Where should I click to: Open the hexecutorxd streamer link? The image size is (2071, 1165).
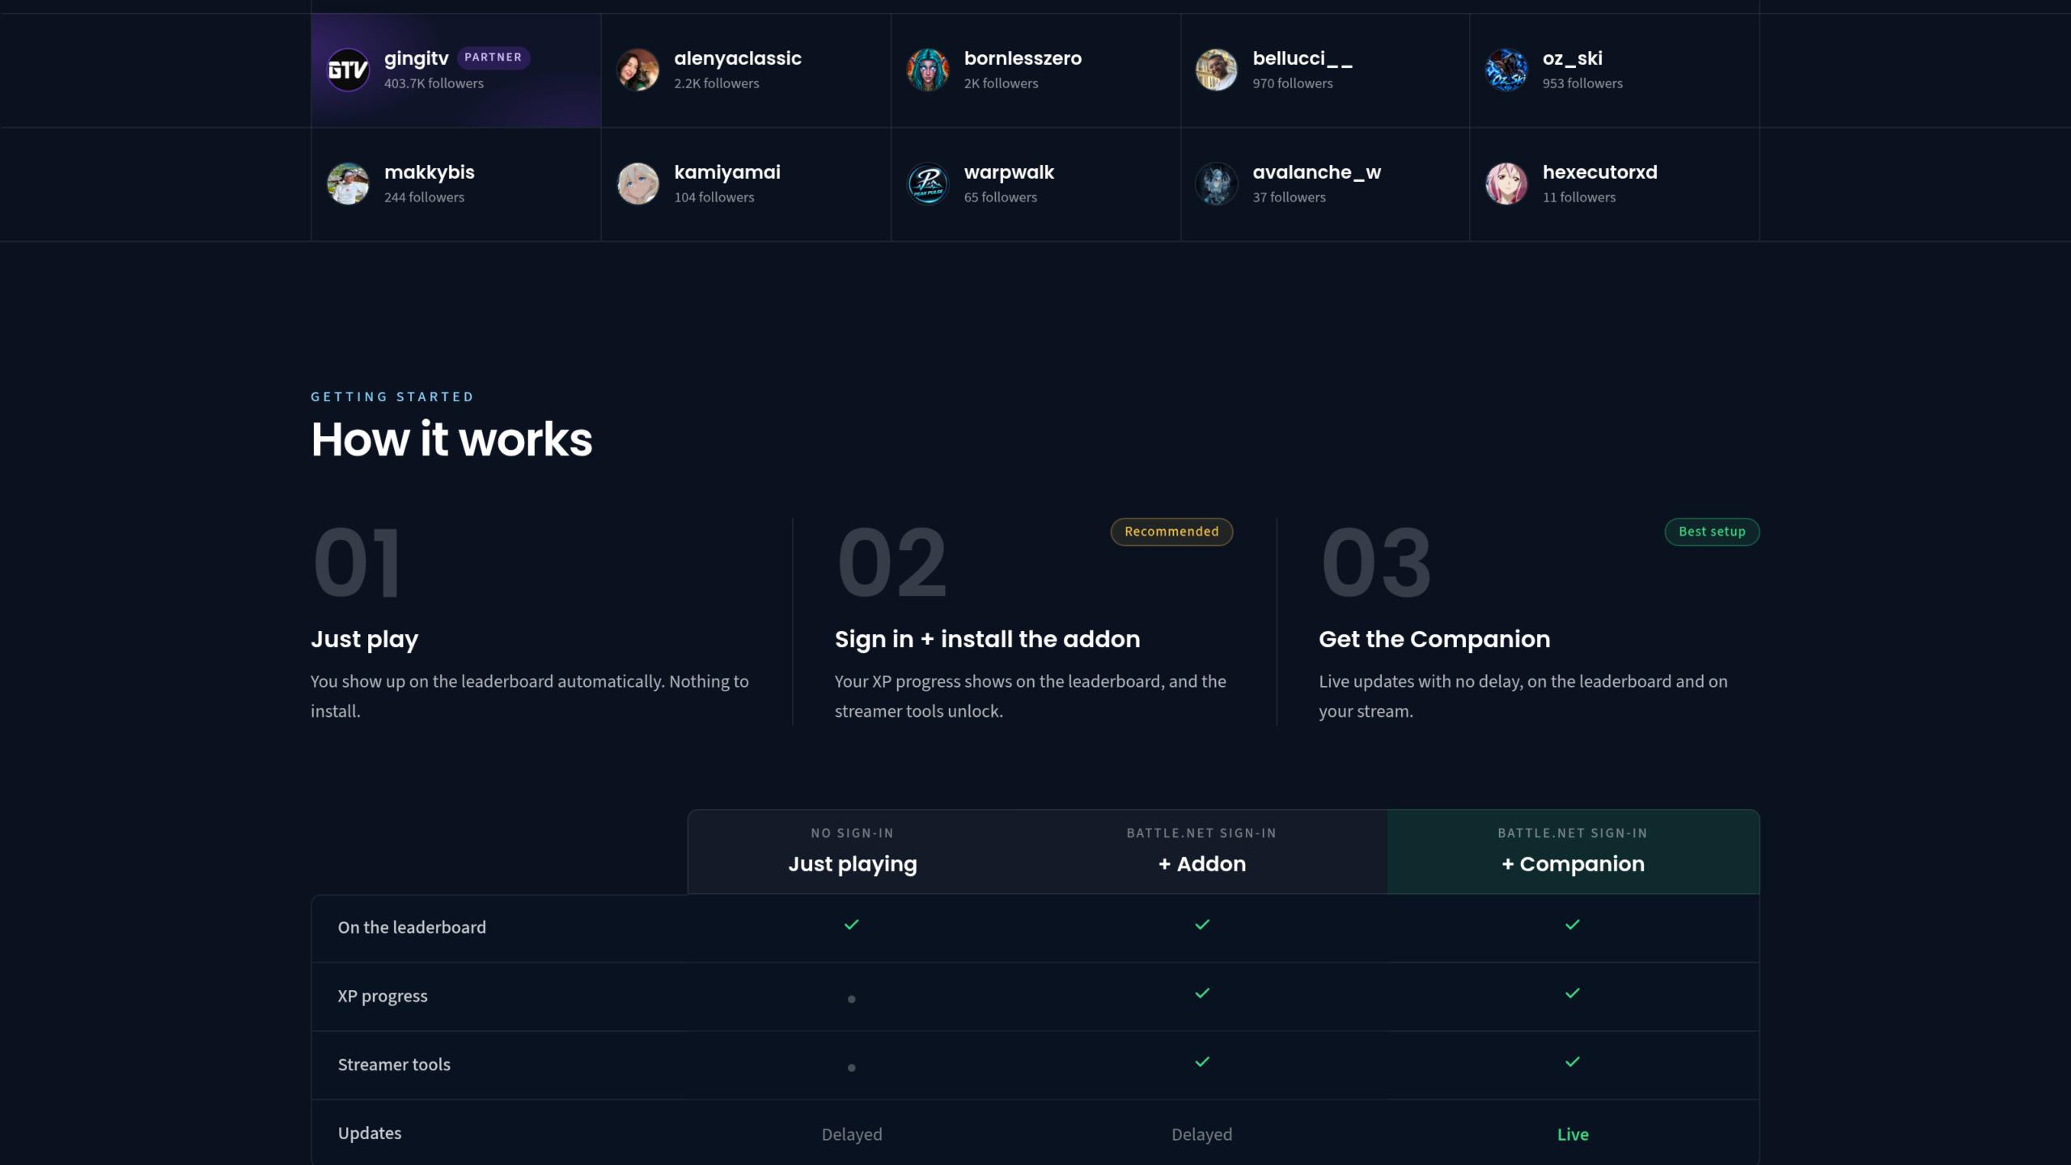tap(1599, 172)
